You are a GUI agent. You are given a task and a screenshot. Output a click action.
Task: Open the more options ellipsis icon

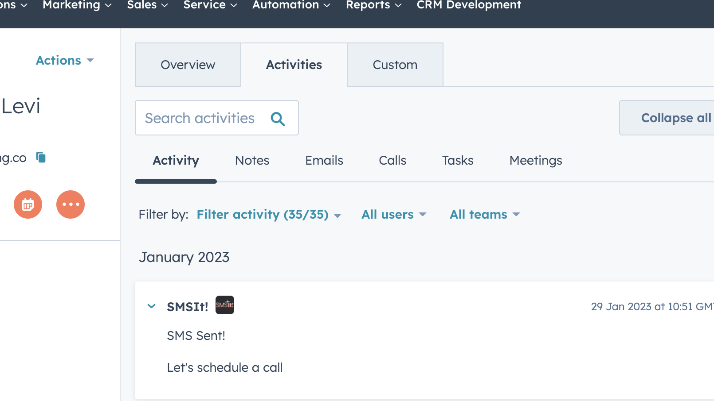point(70,204)
